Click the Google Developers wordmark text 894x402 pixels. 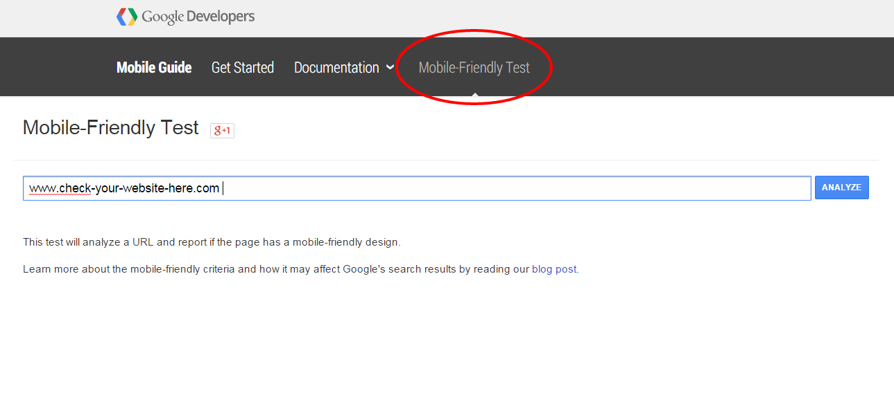point(198,17)
